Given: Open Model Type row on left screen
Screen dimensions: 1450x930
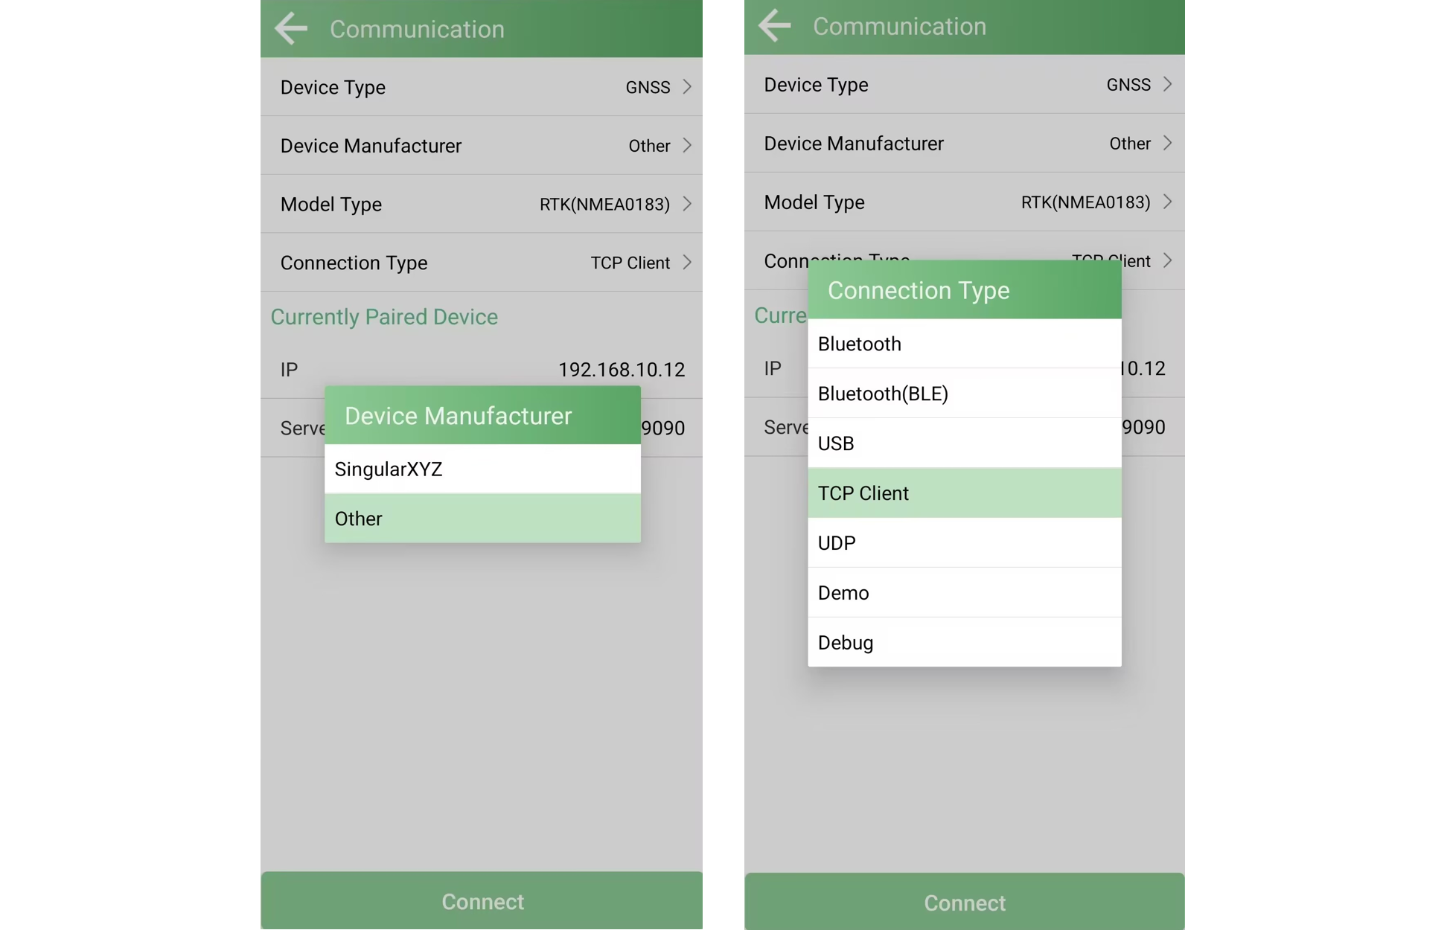Looking at the screenshot, I should click(482, 204).
